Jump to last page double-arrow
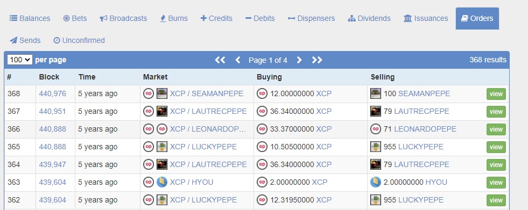 (x=317, y=60)
